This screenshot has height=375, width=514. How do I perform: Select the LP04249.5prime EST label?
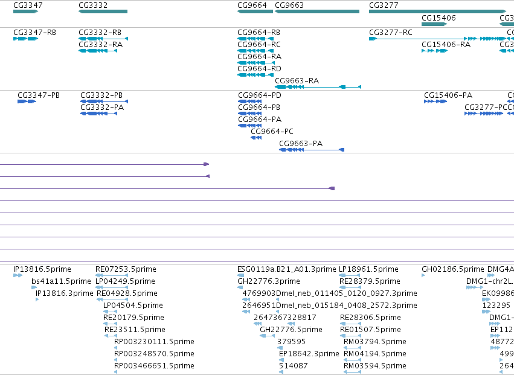click(x=125, y=281)
